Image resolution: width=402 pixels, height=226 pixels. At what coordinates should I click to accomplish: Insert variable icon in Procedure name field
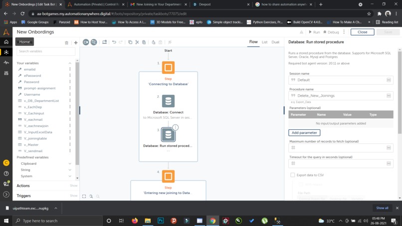389,96
